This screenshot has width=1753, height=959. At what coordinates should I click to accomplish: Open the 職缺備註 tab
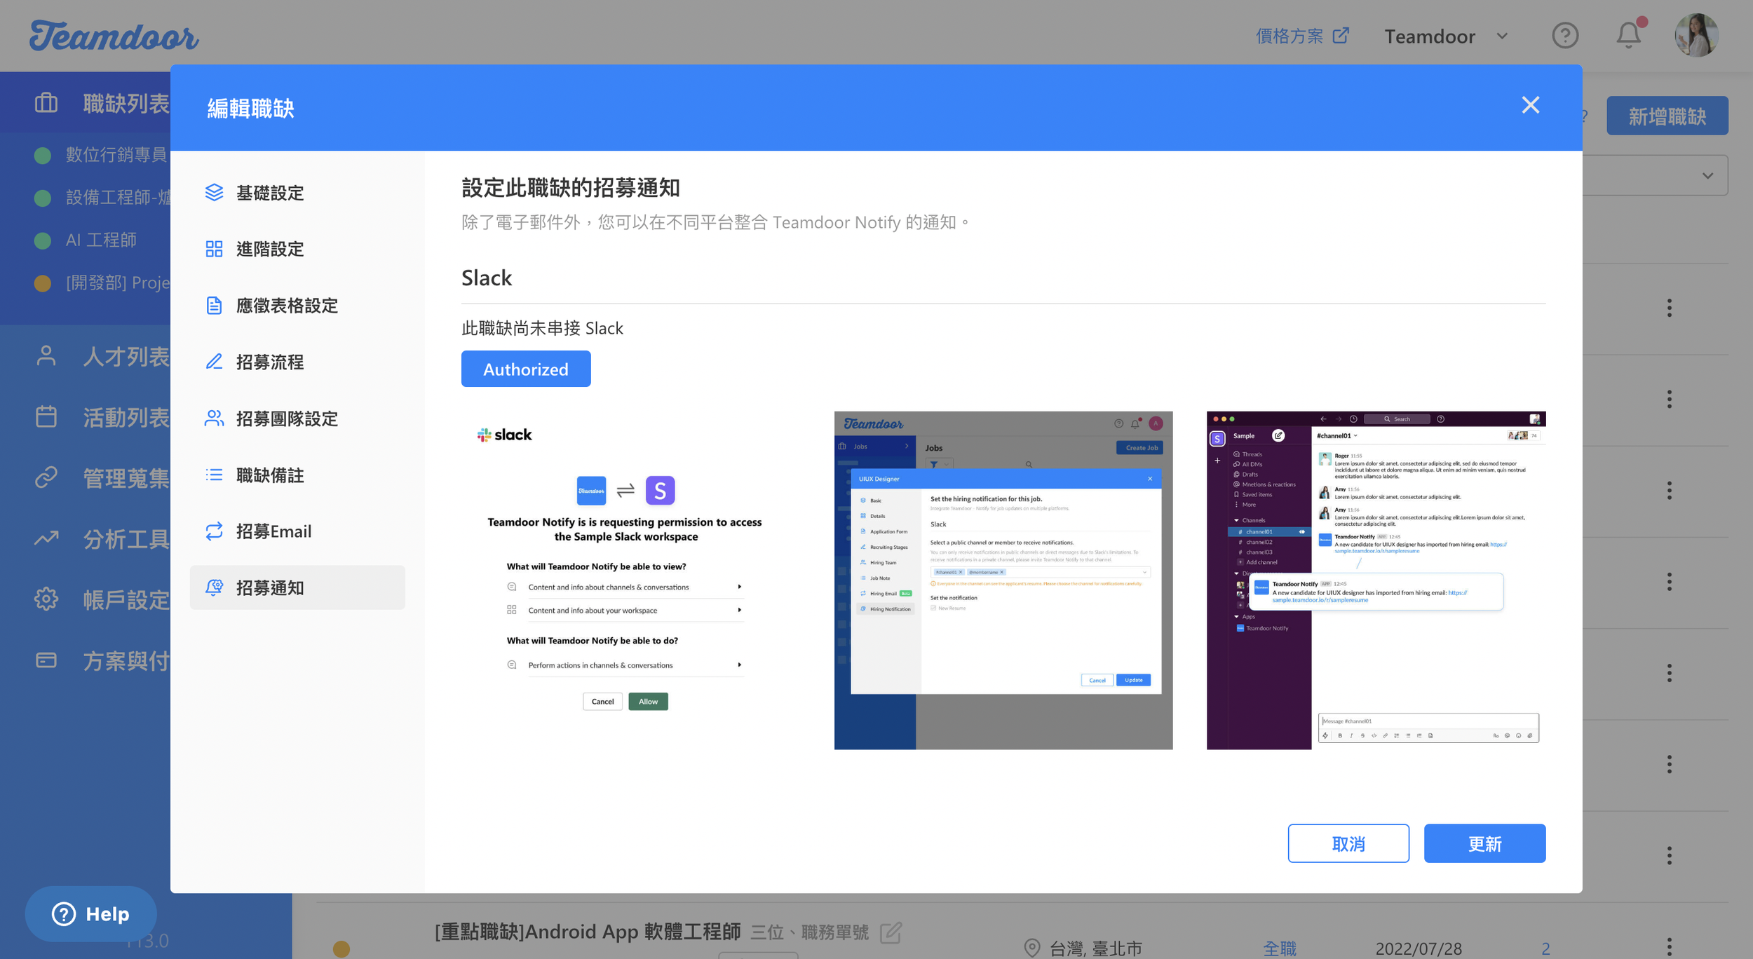point(297,475)
